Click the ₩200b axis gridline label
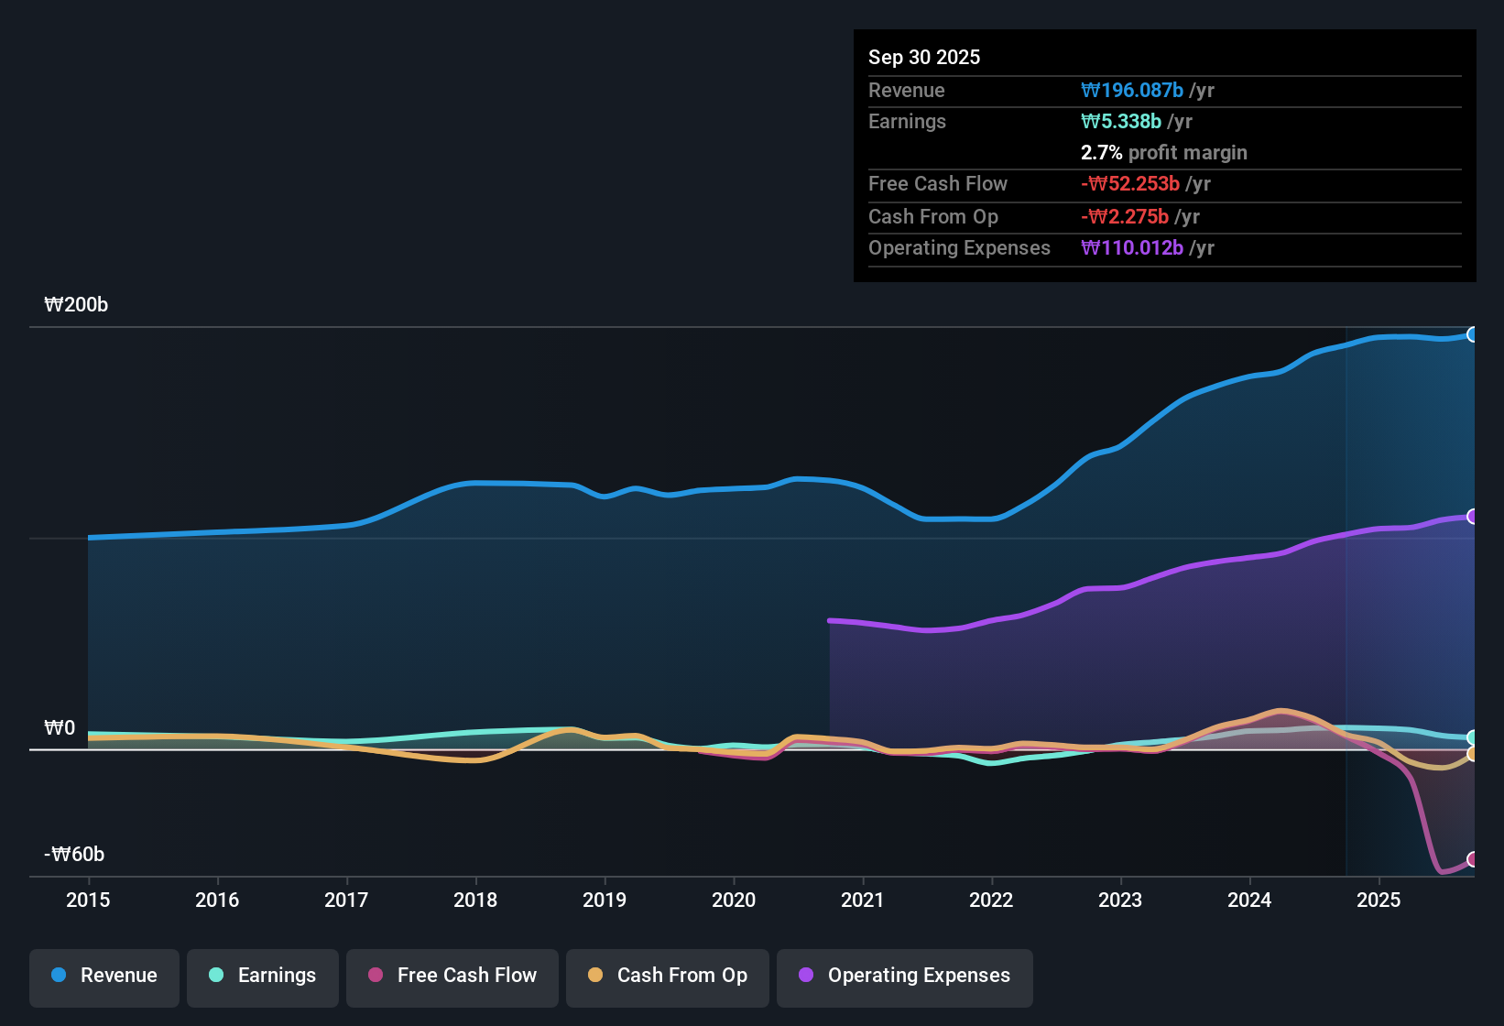This screenshot has height=1026, width=1504. pos(76,304)
